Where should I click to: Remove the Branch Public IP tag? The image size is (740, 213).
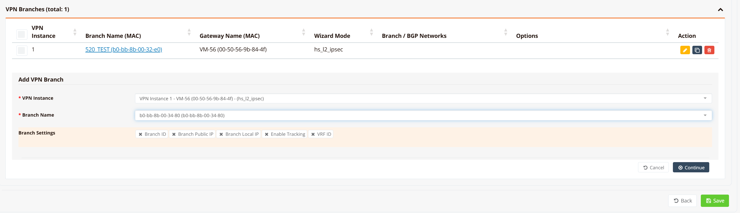click(x=174, y=134)
